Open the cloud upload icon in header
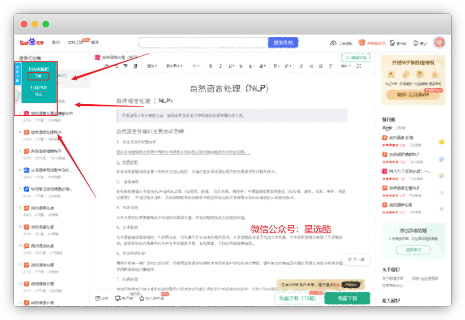This screenshot has height=320, width=465. pyautogui.click(x=333, y=43)
